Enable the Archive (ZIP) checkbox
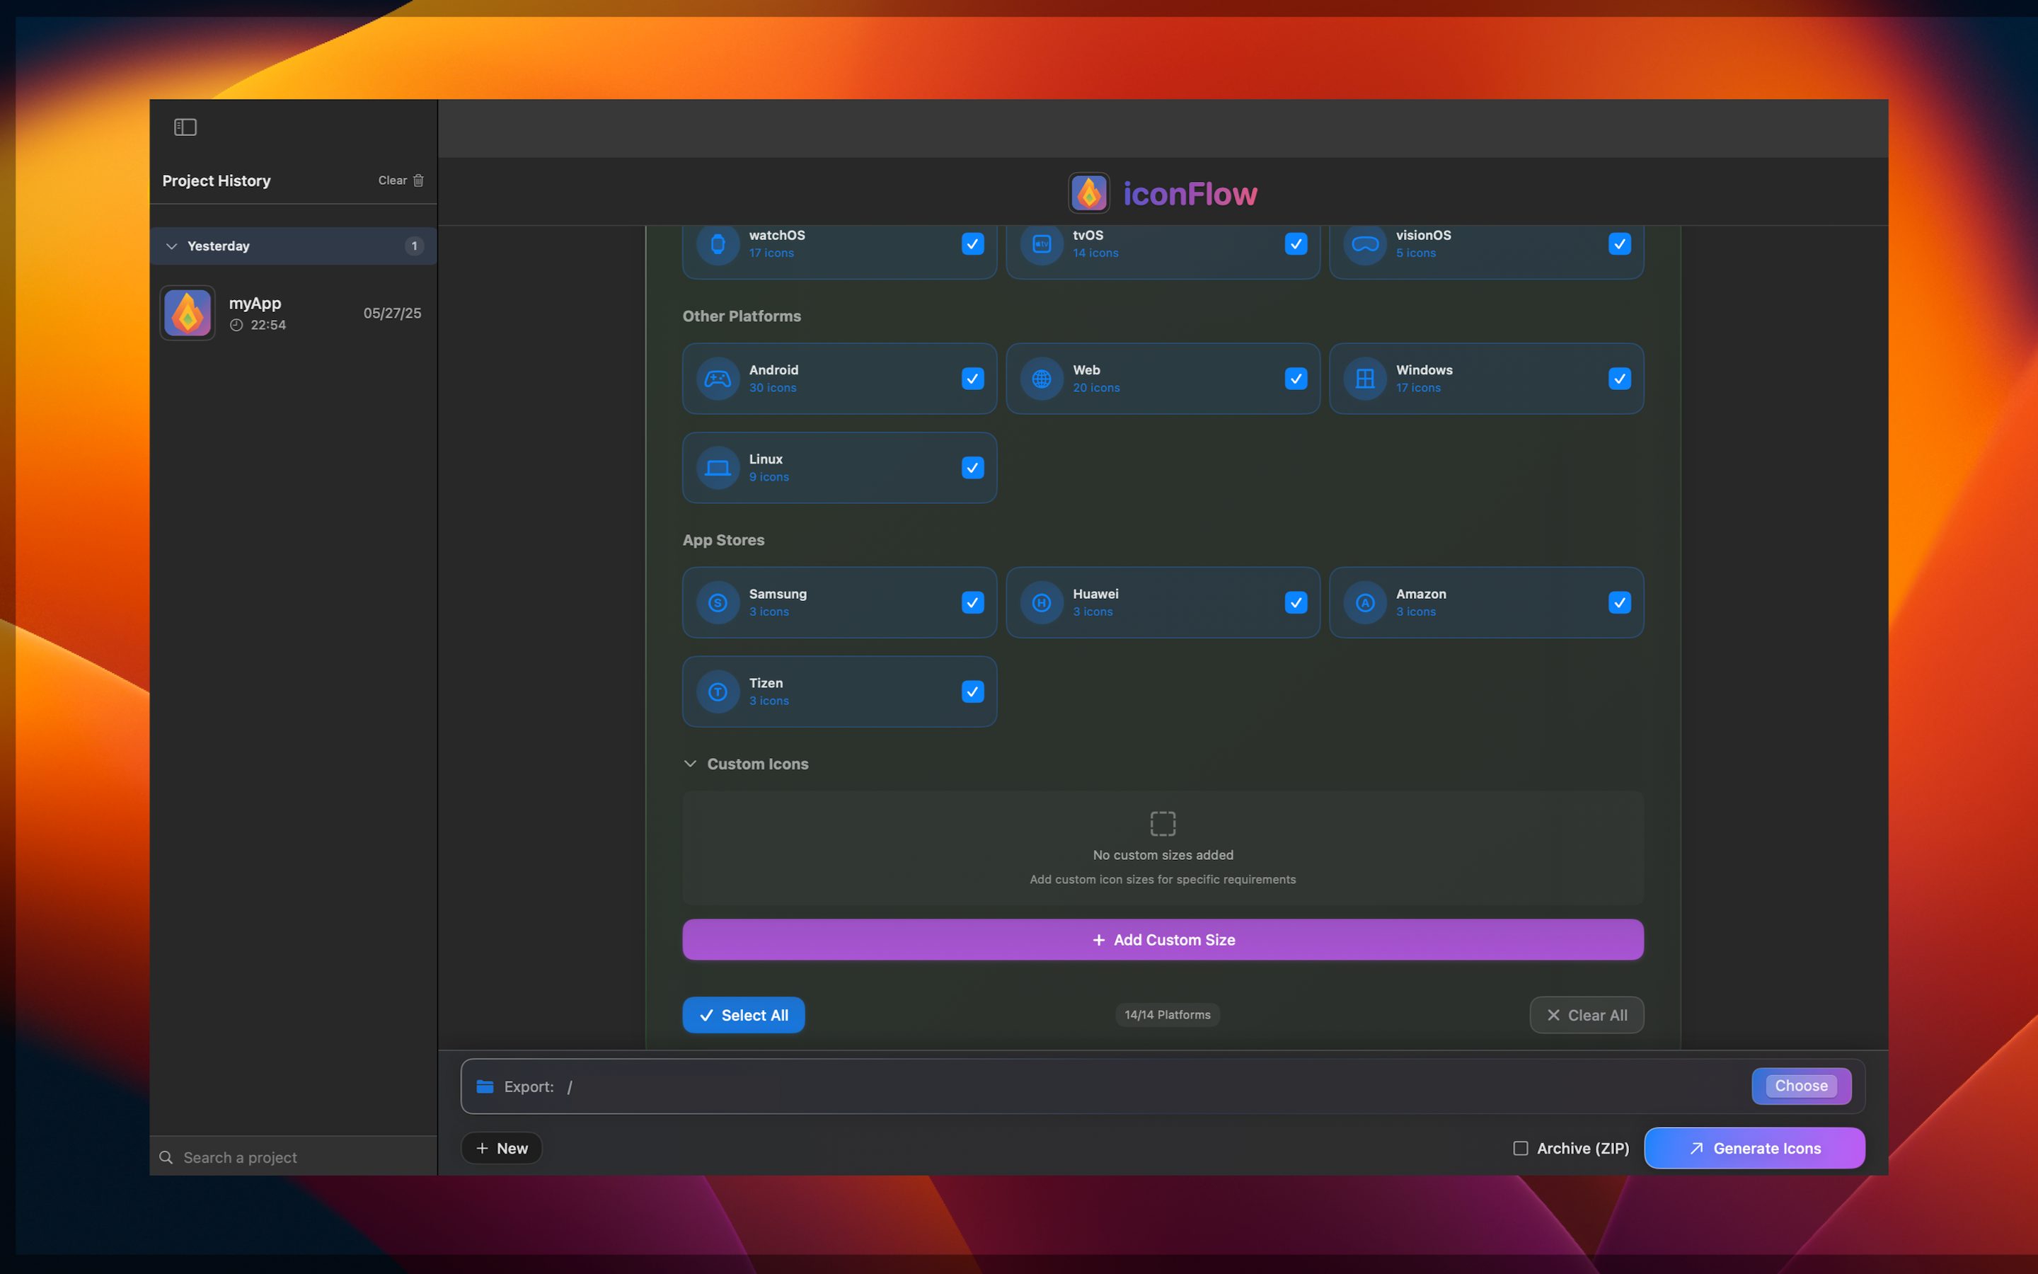 [x=1520, y=1149]
